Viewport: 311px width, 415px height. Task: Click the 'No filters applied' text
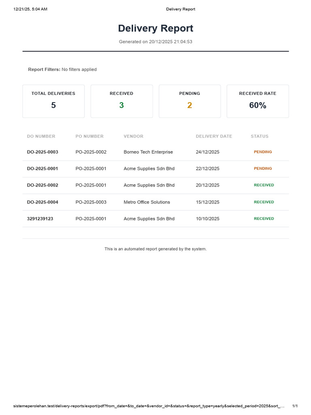(x=79, y=69)
